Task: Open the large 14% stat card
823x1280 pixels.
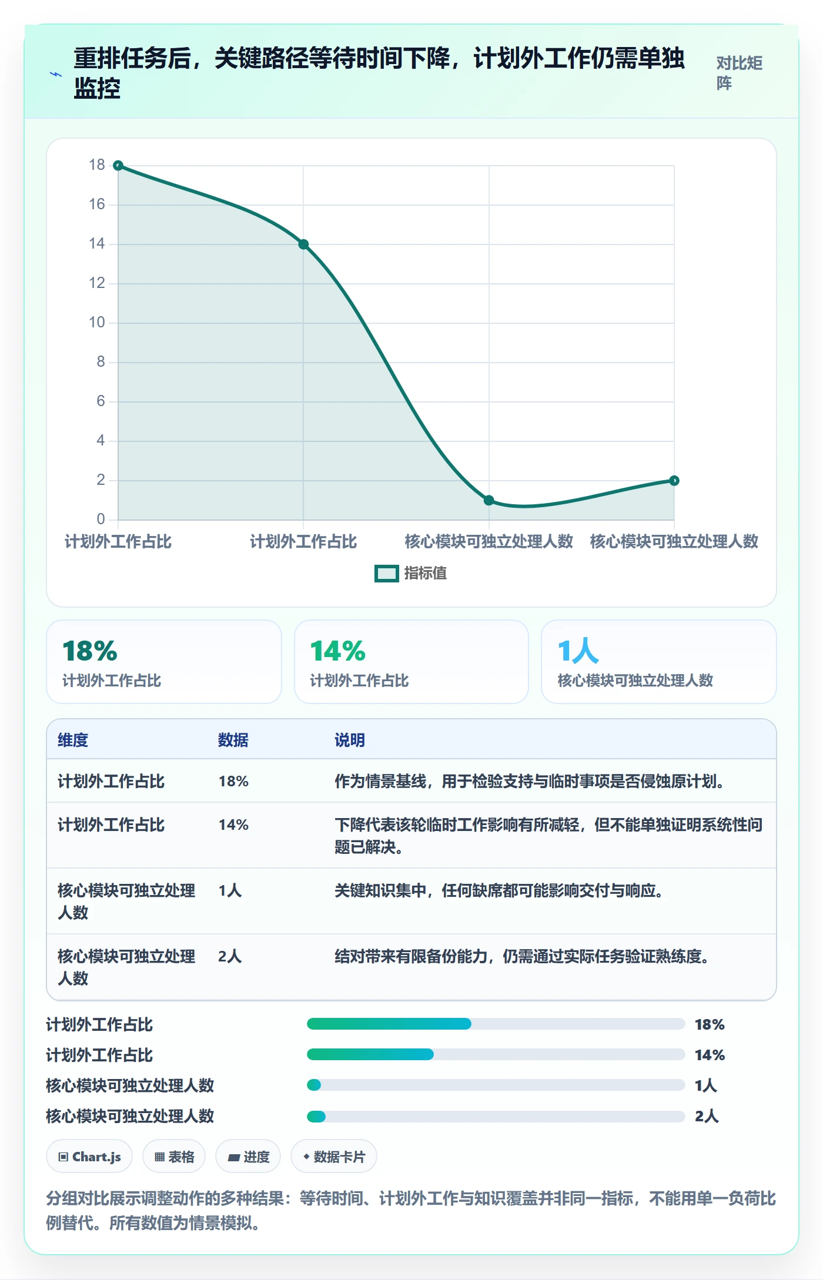Action: (x=411, y=662)
